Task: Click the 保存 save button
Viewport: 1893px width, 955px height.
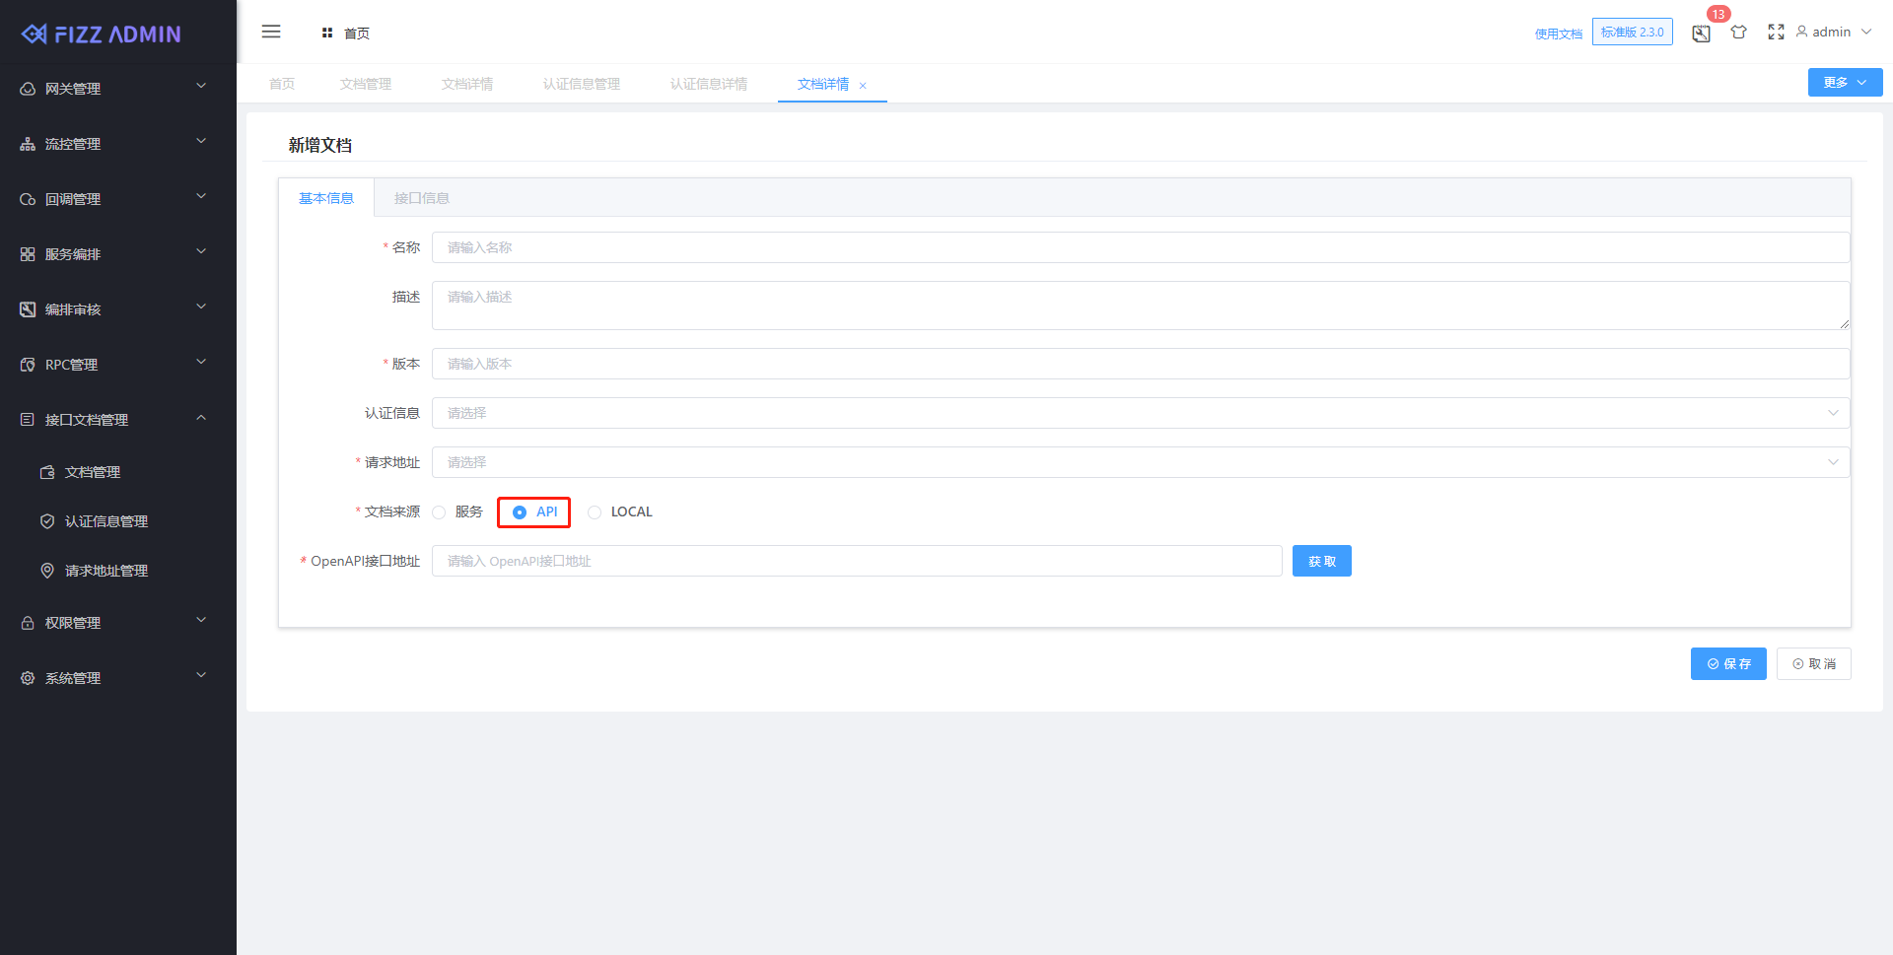Action: tap(1727, 663)
